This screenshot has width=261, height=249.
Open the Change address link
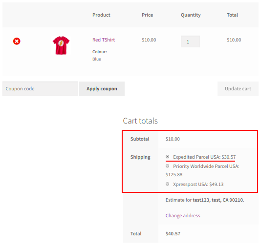(183, 216)
